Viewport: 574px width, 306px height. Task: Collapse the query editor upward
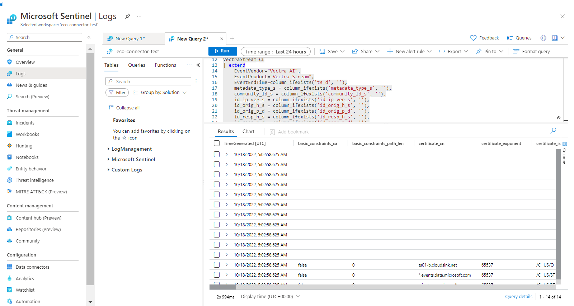click(559, 118)
